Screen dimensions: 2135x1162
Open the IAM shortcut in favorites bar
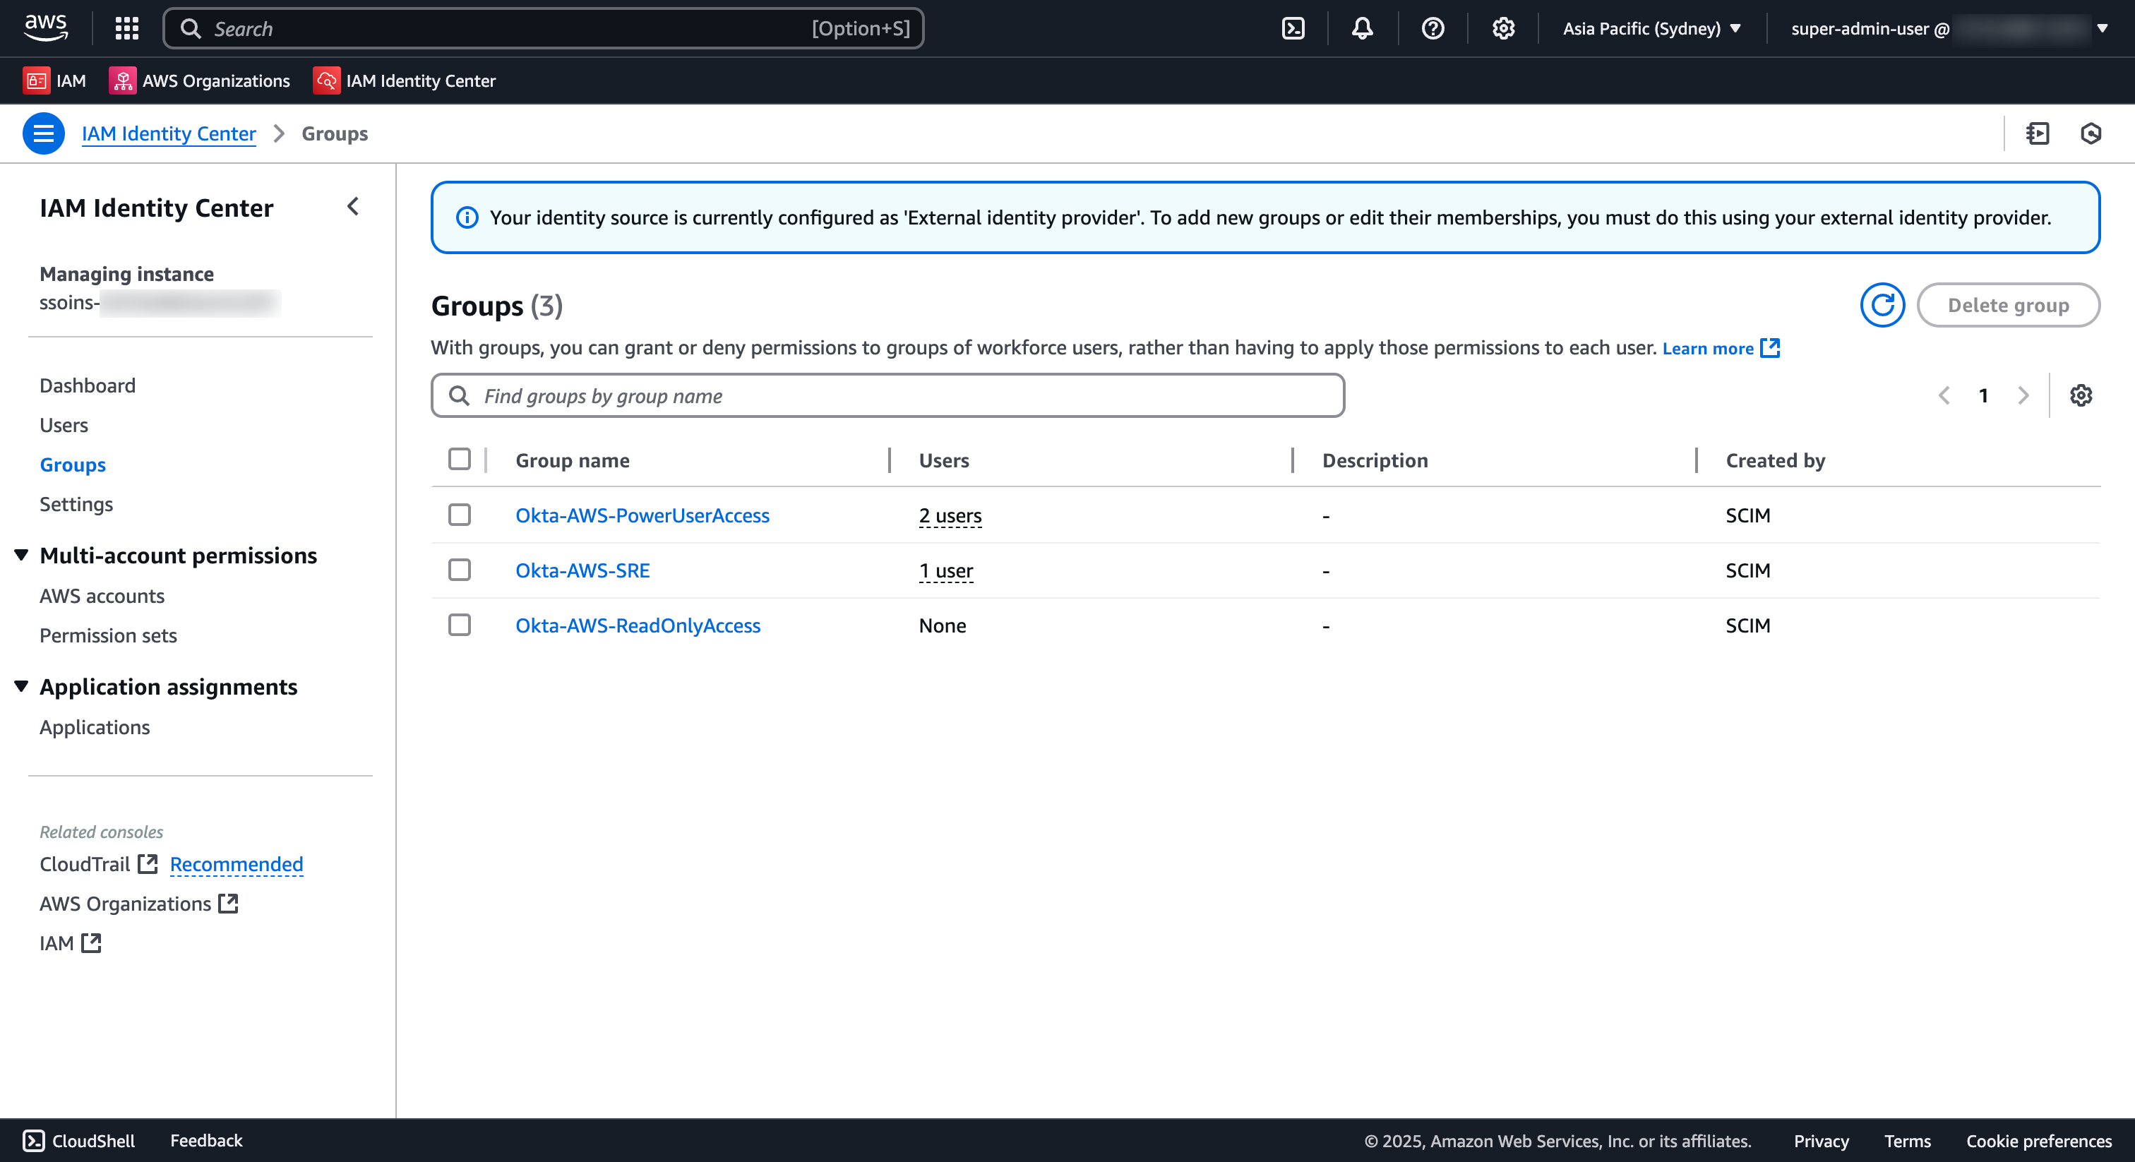pos(54,80)
